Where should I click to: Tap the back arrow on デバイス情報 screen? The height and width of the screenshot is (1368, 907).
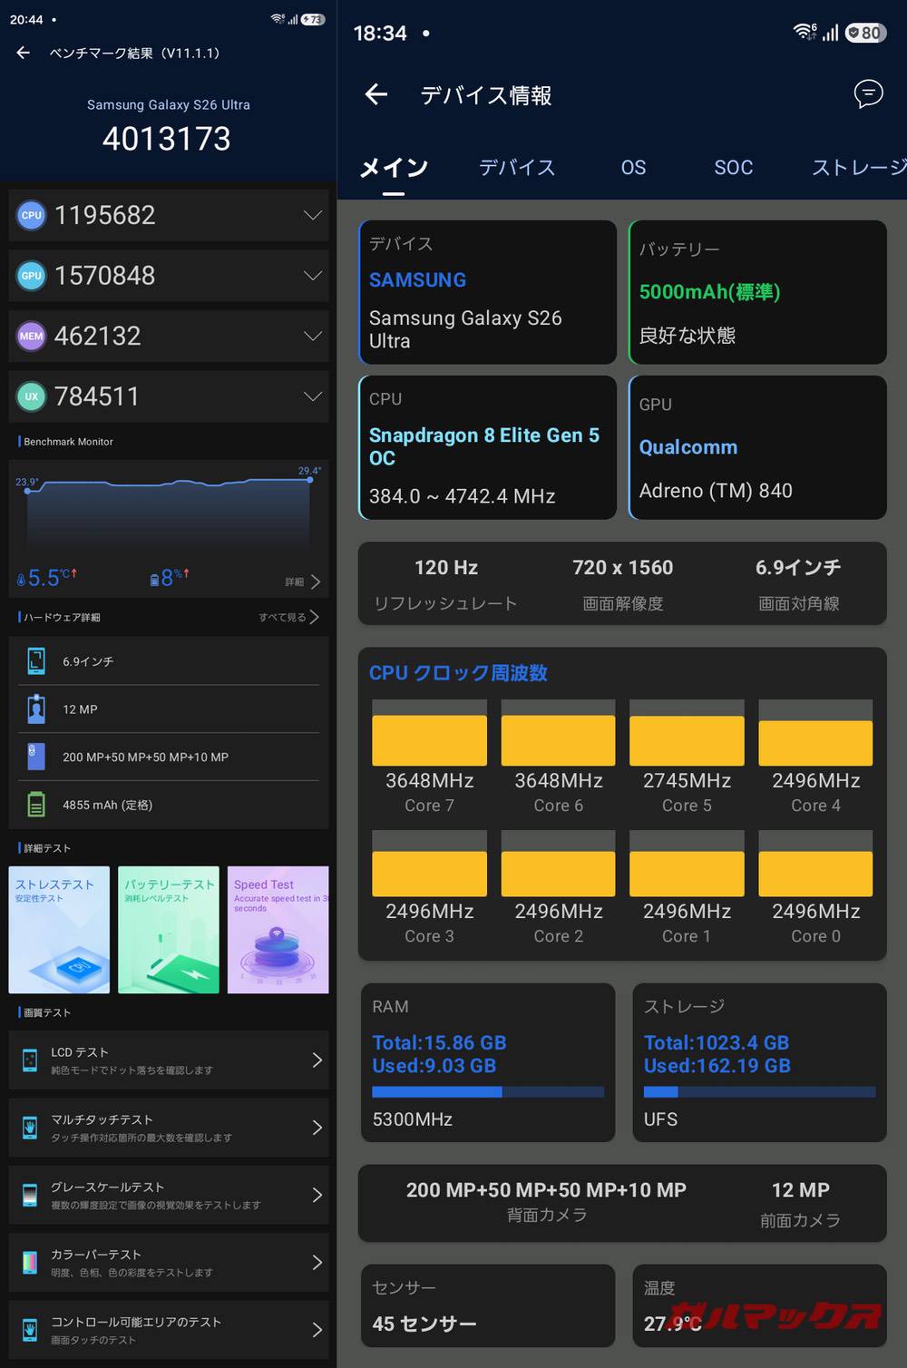coord(376,94)
